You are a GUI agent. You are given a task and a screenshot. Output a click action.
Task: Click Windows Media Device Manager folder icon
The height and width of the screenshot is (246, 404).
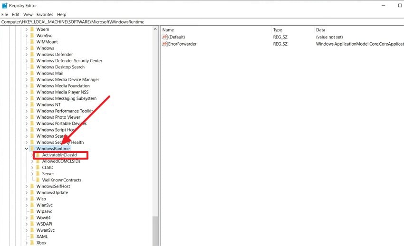(32, 79)
